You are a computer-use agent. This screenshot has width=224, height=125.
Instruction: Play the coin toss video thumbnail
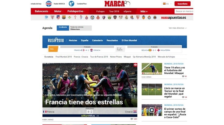point(152,110)
